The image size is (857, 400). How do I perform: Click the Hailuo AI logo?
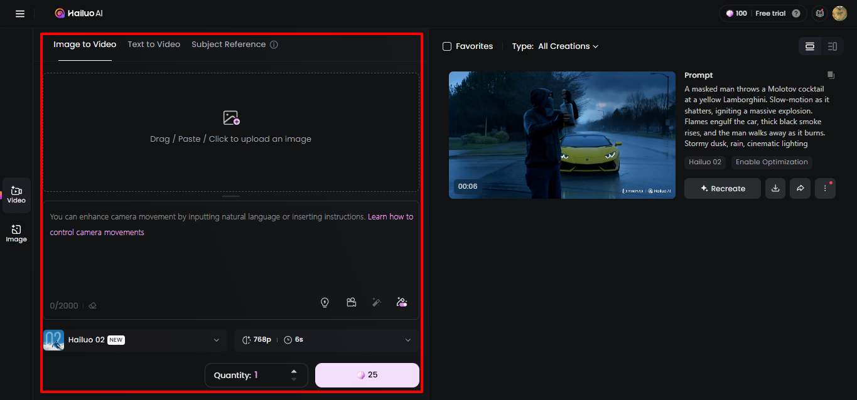pos(77,13)
